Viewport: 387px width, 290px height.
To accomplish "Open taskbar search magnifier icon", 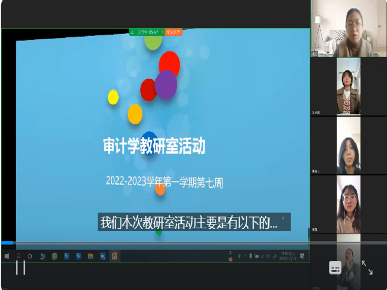I will [19, 256].
